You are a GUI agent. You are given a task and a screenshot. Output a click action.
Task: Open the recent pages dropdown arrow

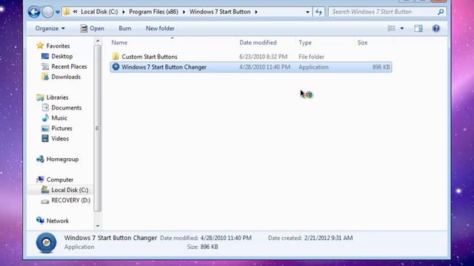(x=58, y=13)
